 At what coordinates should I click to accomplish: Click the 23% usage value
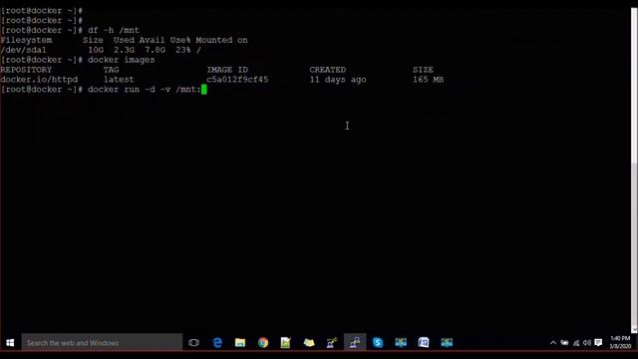(183, 50)
